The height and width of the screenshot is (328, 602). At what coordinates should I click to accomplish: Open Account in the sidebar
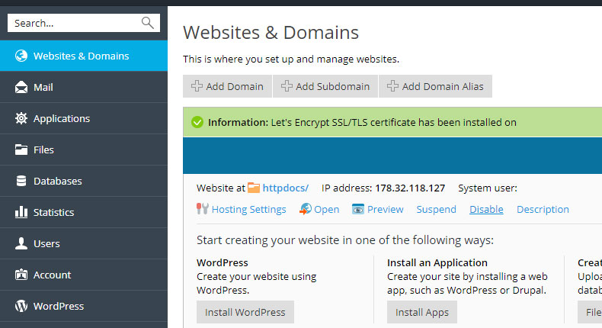(84, 275)
